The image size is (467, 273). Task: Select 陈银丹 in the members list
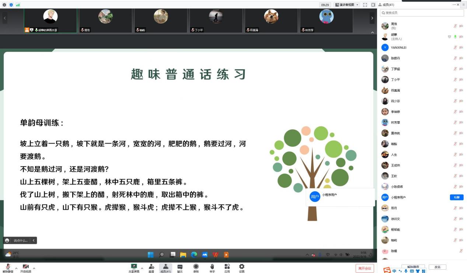pyautogui.click(x=395, y=58)
